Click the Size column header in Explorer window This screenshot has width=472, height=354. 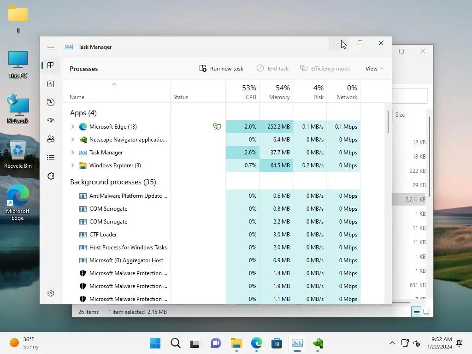tap(400, 115)
